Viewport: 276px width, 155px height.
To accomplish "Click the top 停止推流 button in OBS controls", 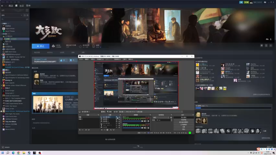I will click(x=184, y=117).
